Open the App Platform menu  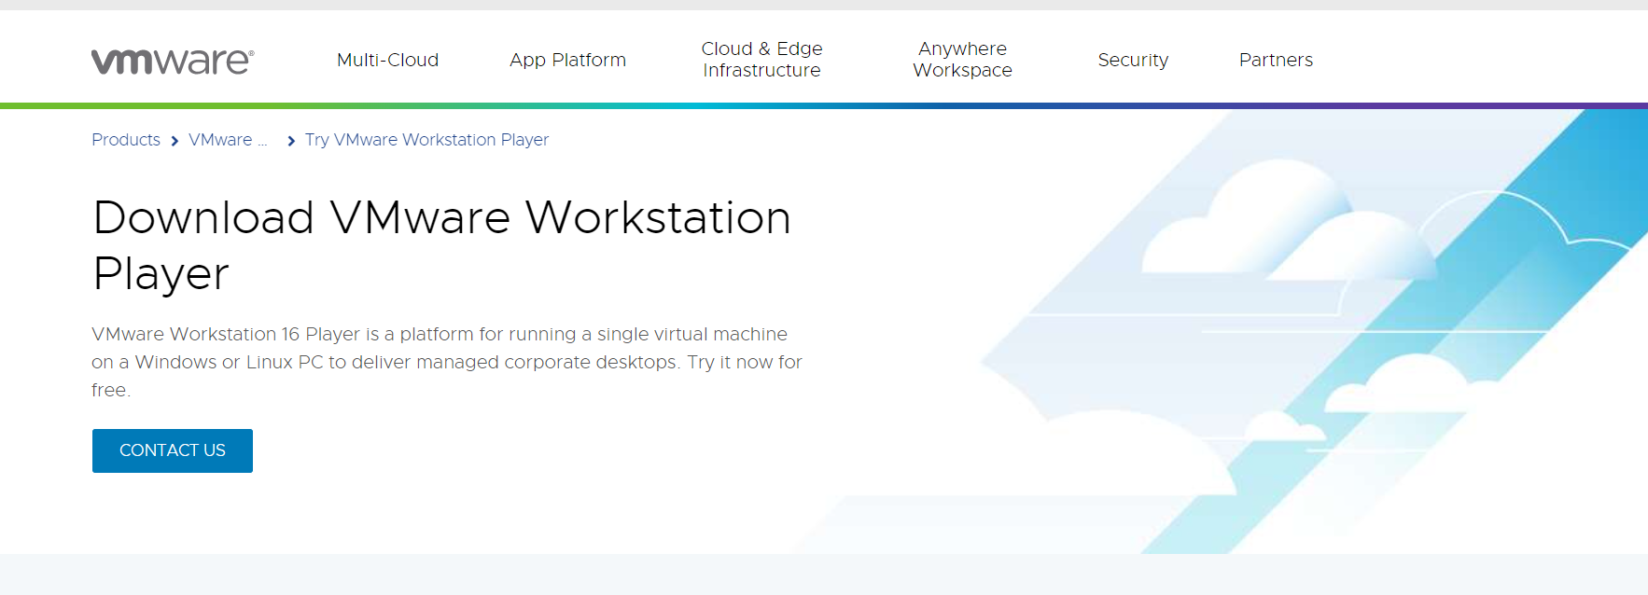click(567, 60)
